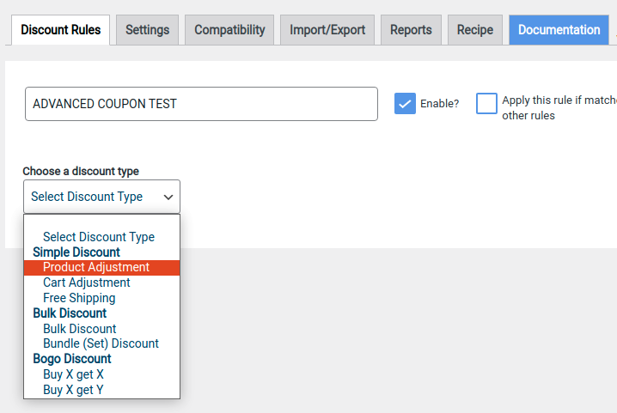Viewport: 617px width, 413px height.
Task: Click the dropdown chevron arrow
Action: [x=168, y=197]
